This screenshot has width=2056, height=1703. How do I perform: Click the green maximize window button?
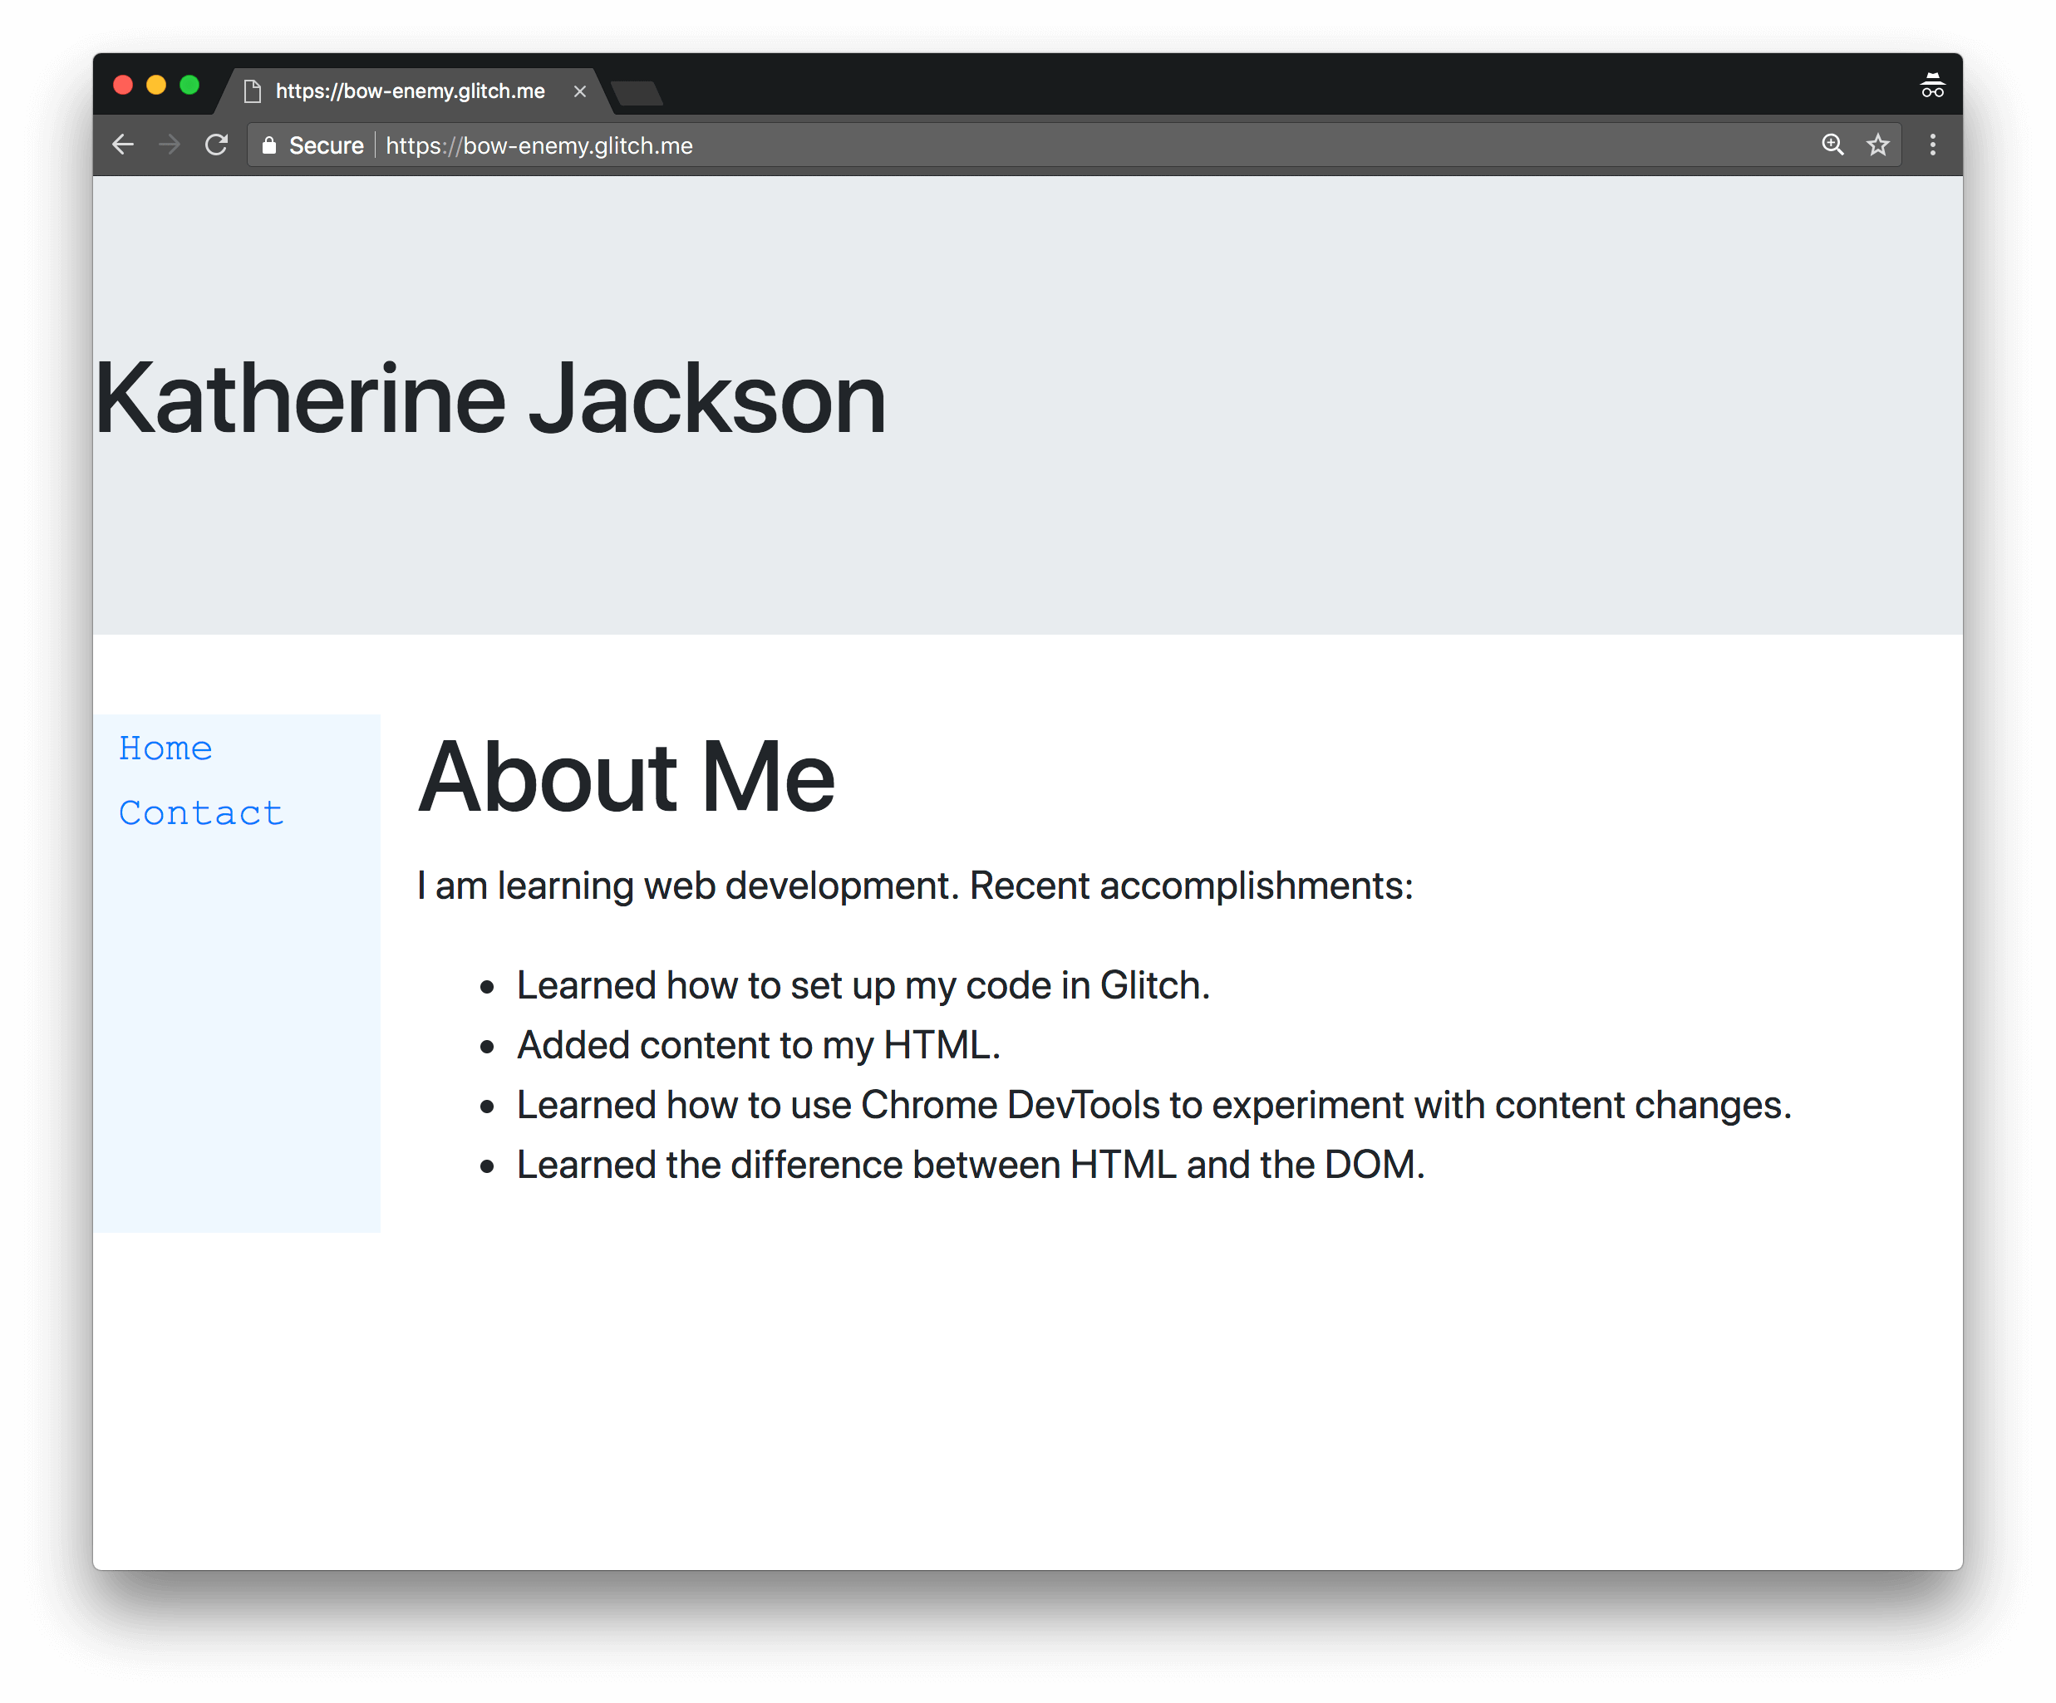pyautogui.click(x=190, y=85)
